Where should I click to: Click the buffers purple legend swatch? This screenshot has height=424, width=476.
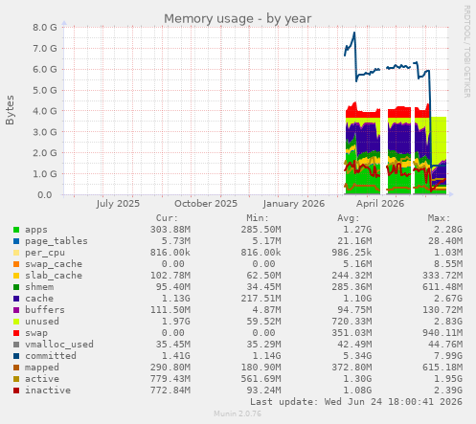point(16,310)
